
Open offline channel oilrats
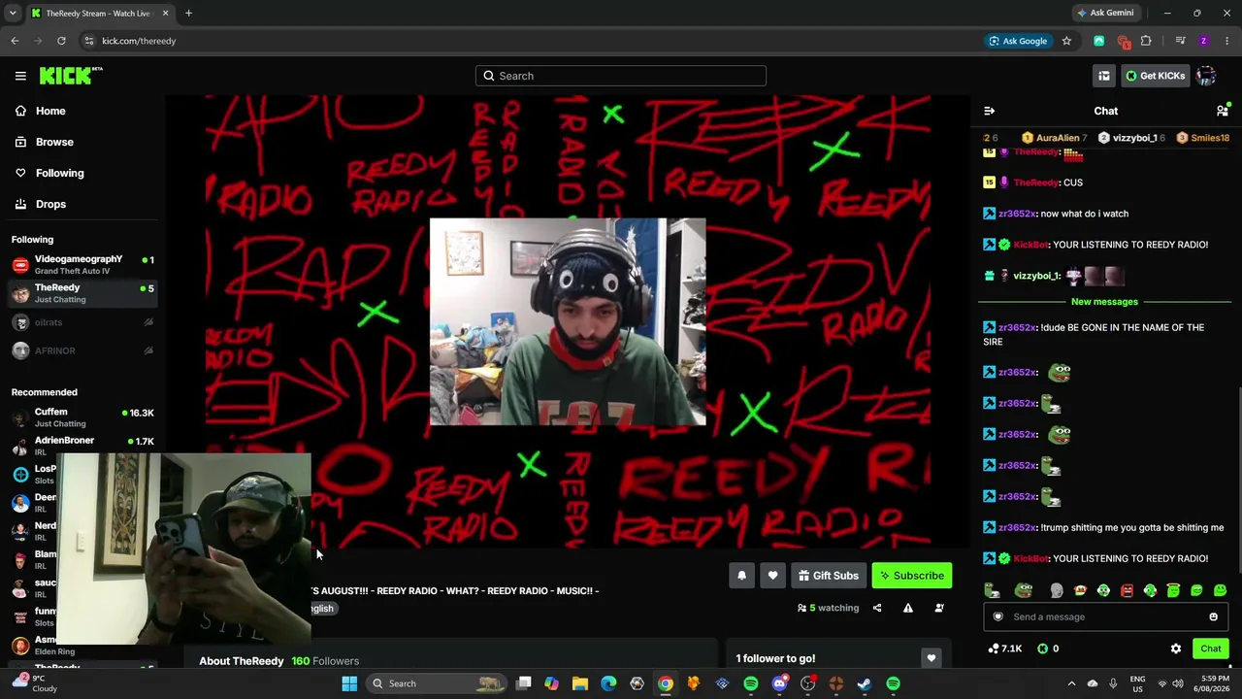tap(82, 322)
